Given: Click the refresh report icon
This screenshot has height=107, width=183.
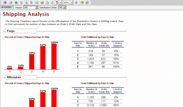Looking at the screenshot, I should [76, 2].
